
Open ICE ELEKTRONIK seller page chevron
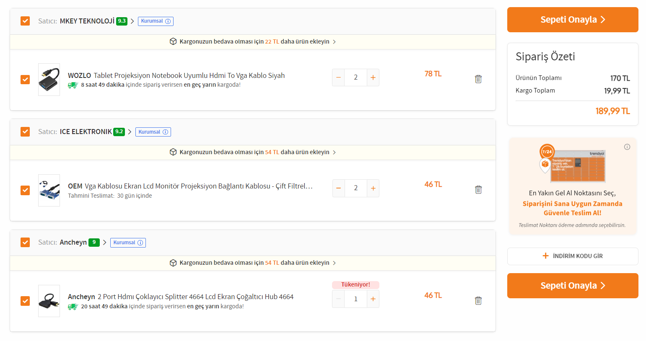[x=130, y=132]
